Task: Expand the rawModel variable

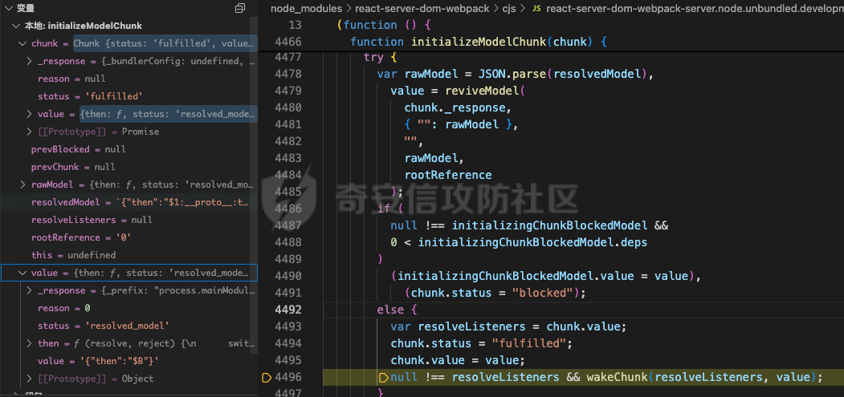Action: point(22,184)
